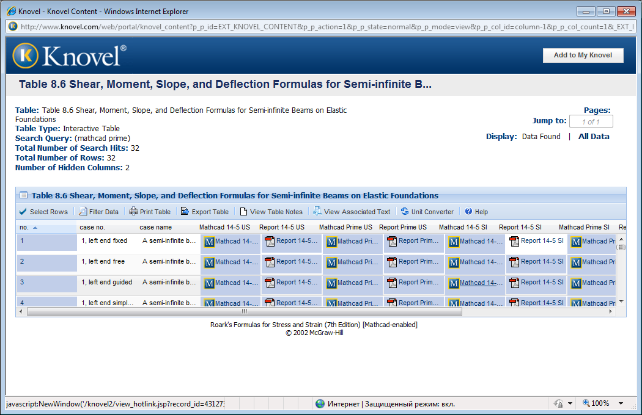Click the Filter Data toolbar item

[x=98, y=211]
